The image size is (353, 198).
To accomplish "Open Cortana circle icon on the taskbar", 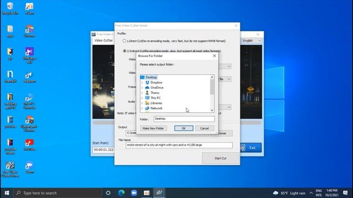I will tap(108, 193).
